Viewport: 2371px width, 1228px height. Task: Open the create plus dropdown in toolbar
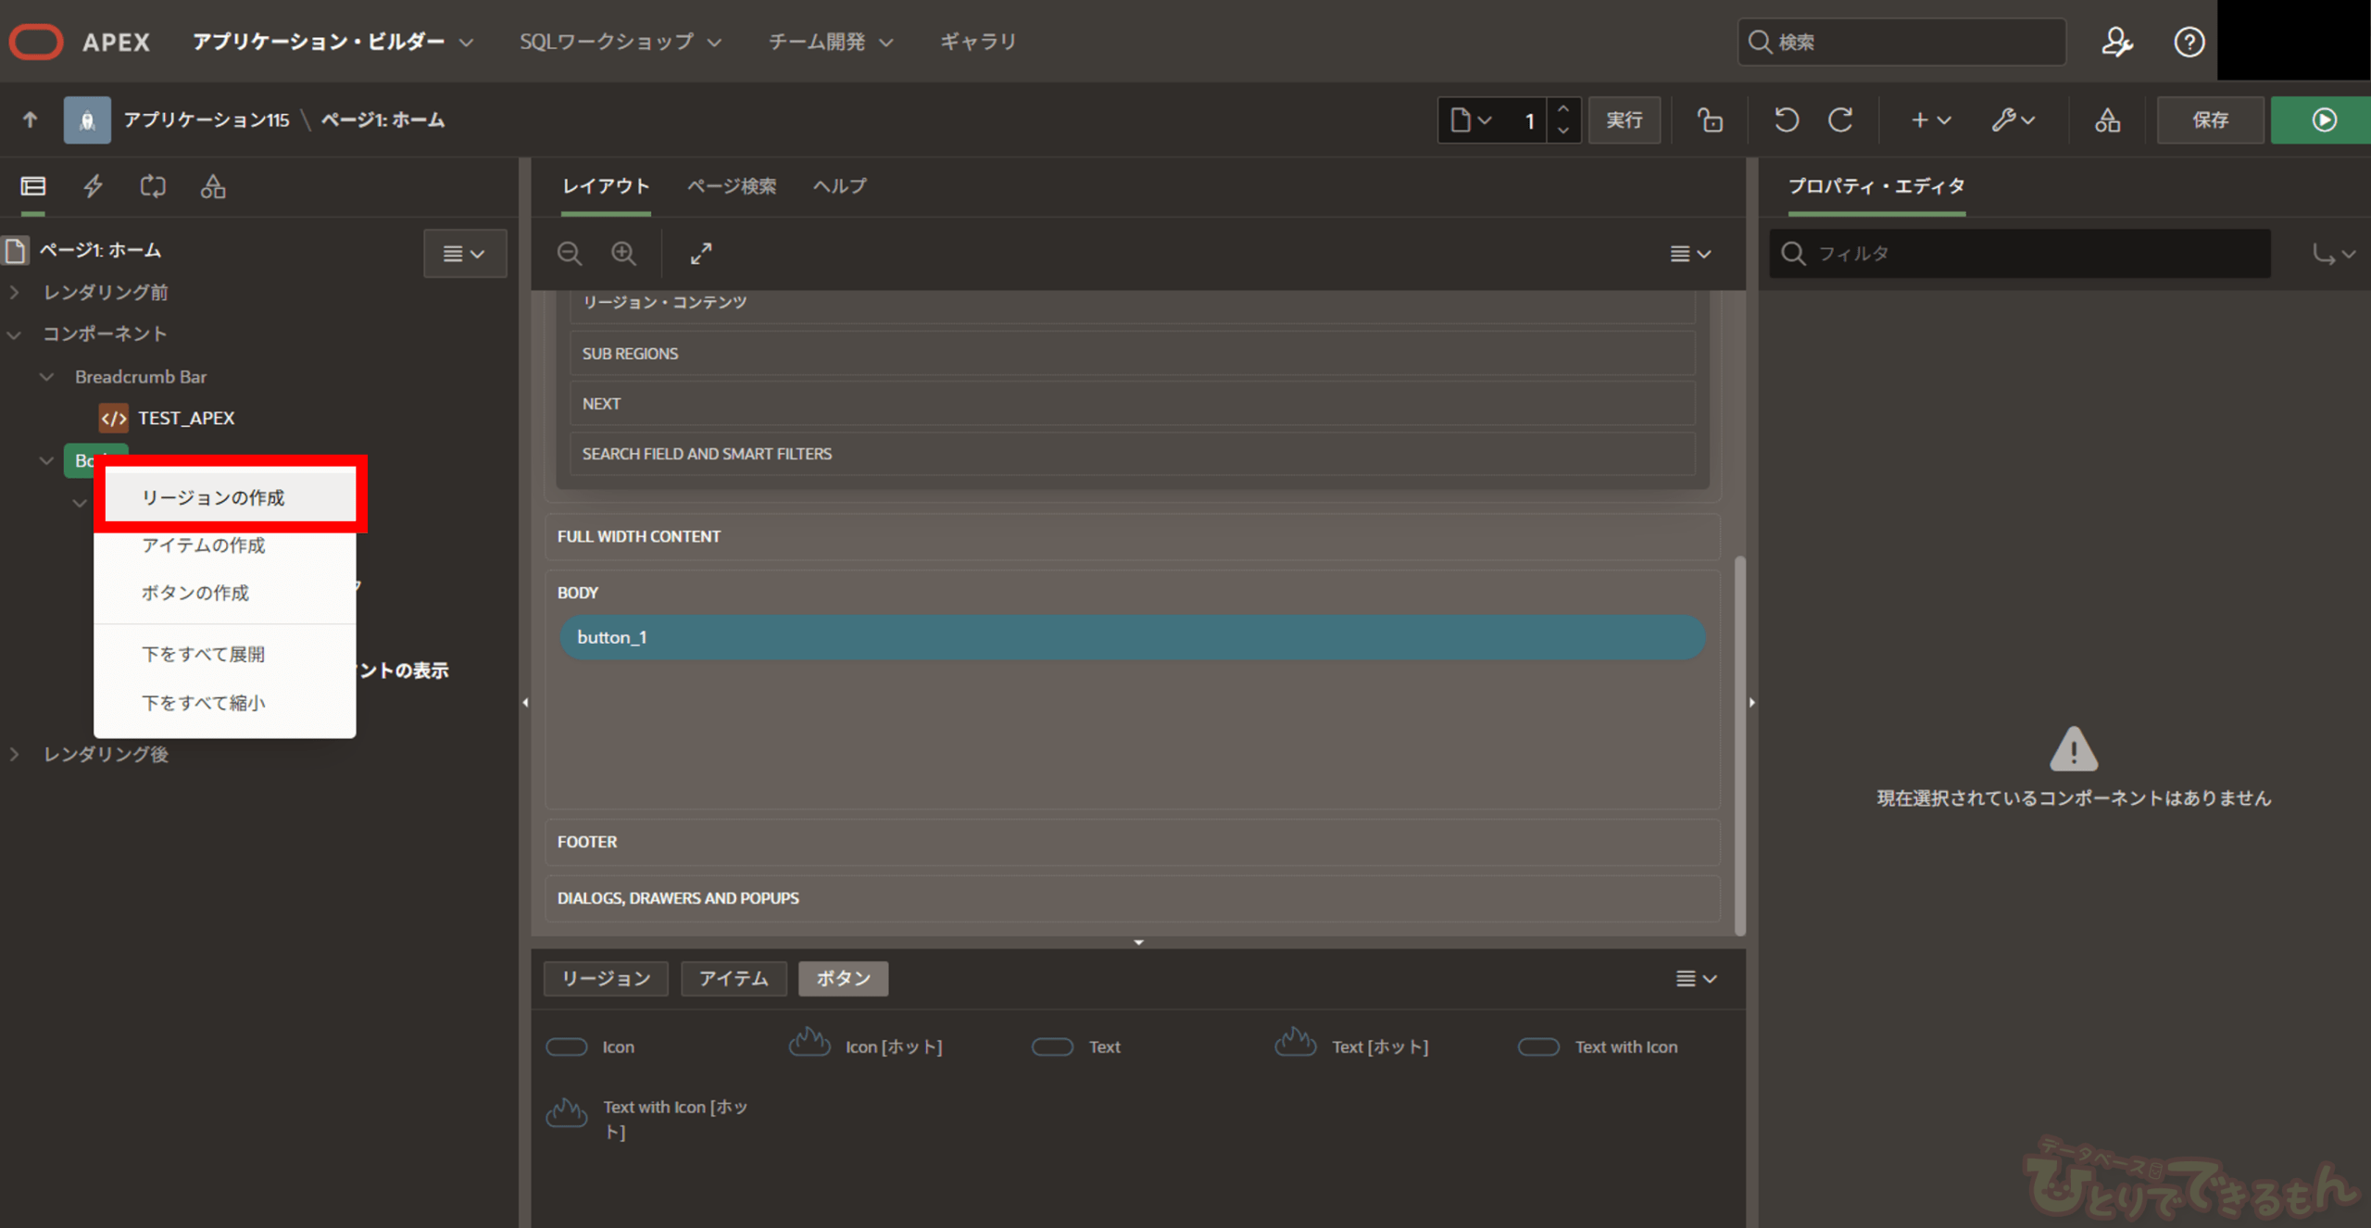point(1930,120)
